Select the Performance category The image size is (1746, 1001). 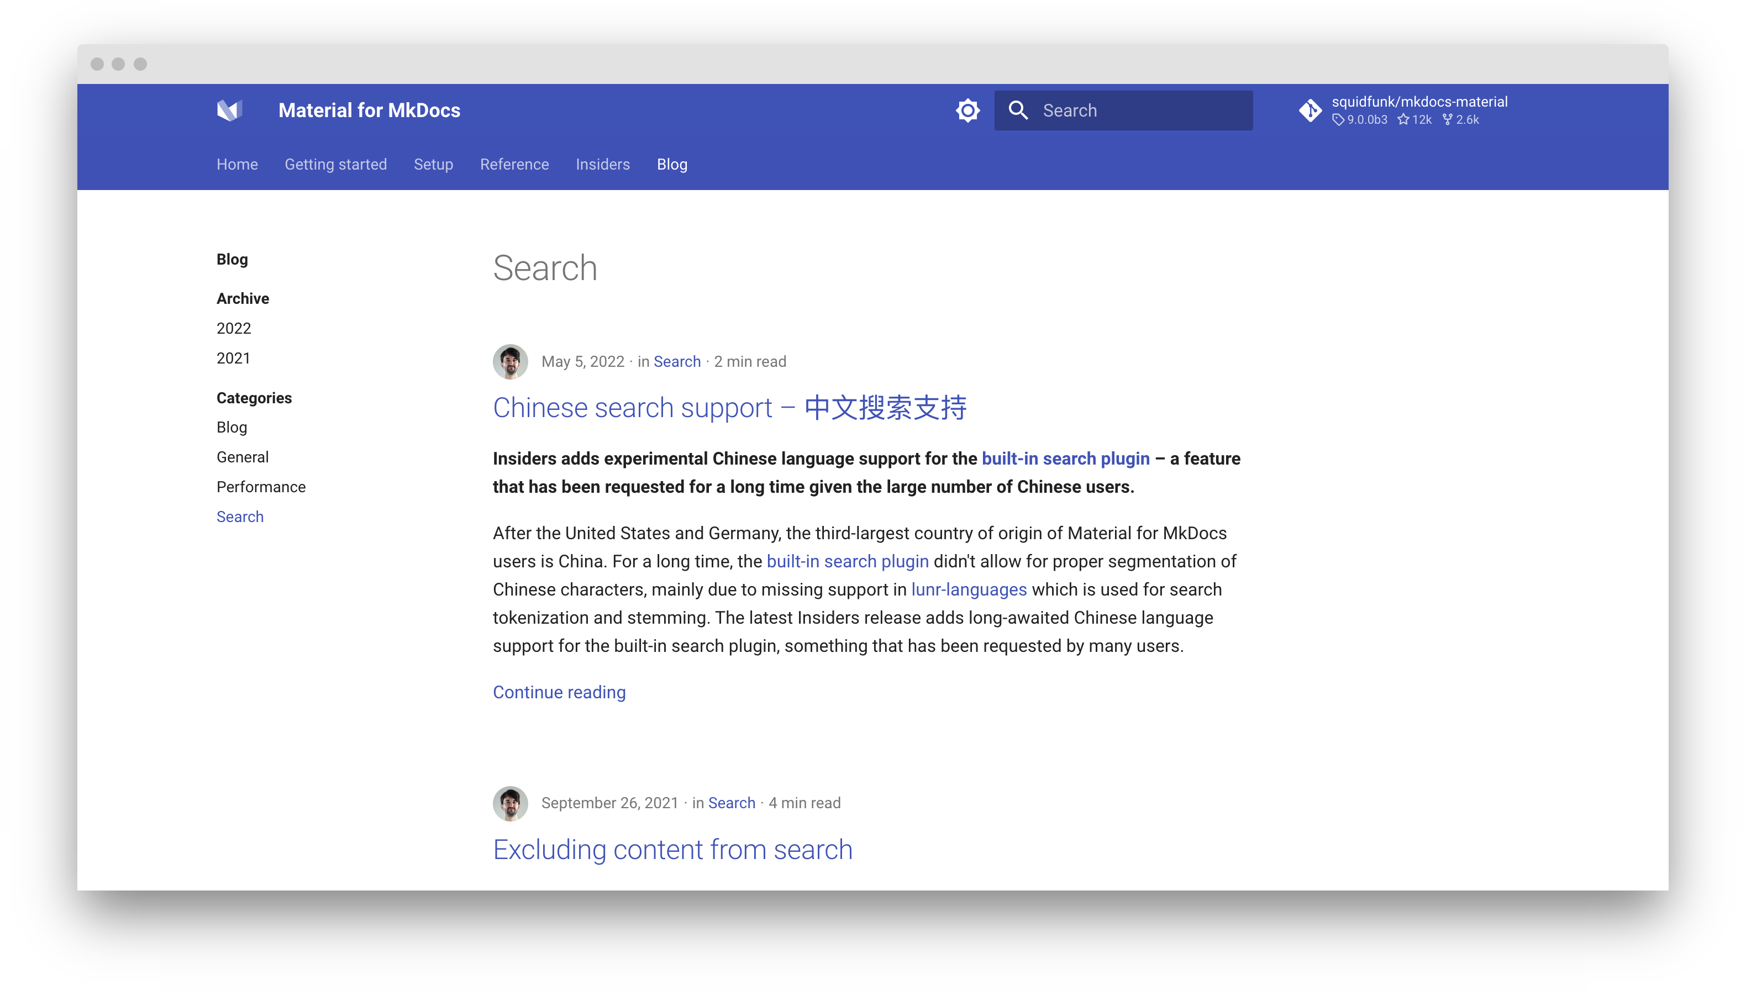tap(261, 486)
